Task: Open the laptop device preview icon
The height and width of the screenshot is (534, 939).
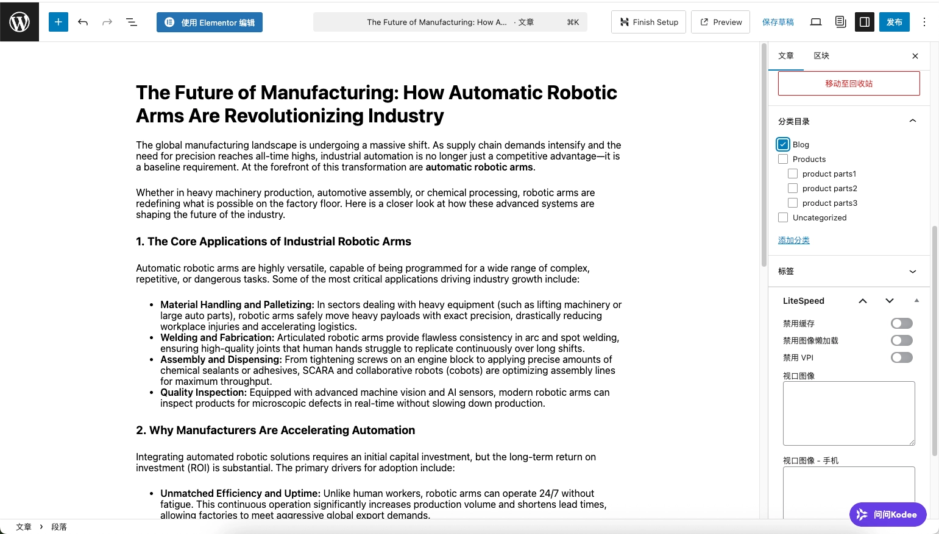Action: pos(816,22)
